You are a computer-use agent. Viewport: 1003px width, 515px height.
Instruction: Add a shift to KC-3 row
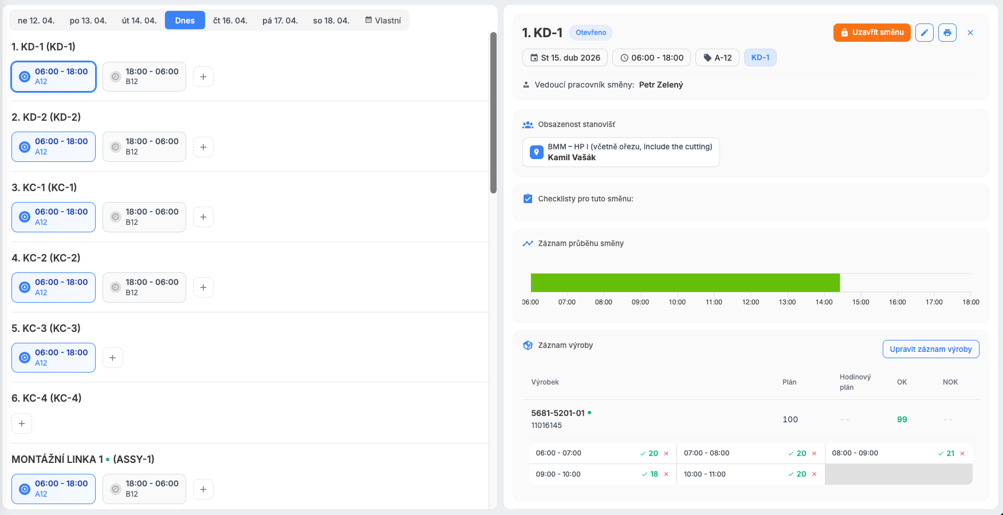click(113, 358)
